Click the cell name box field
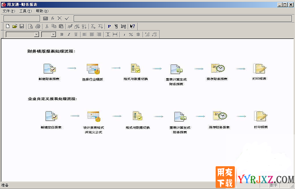This screenshot has height=189, width=295. coord(22,18)
